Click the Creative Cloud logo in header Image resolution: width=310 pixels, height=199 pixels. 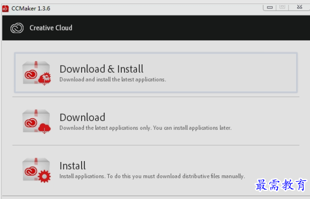[x=17, y=28]
